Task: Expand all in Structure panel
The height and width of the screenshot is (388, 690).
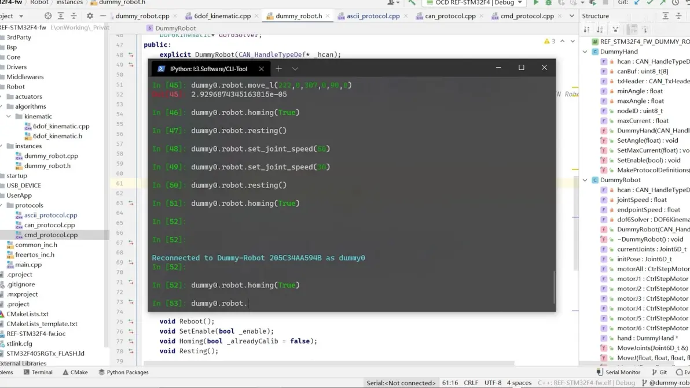Action: point(665,16)
